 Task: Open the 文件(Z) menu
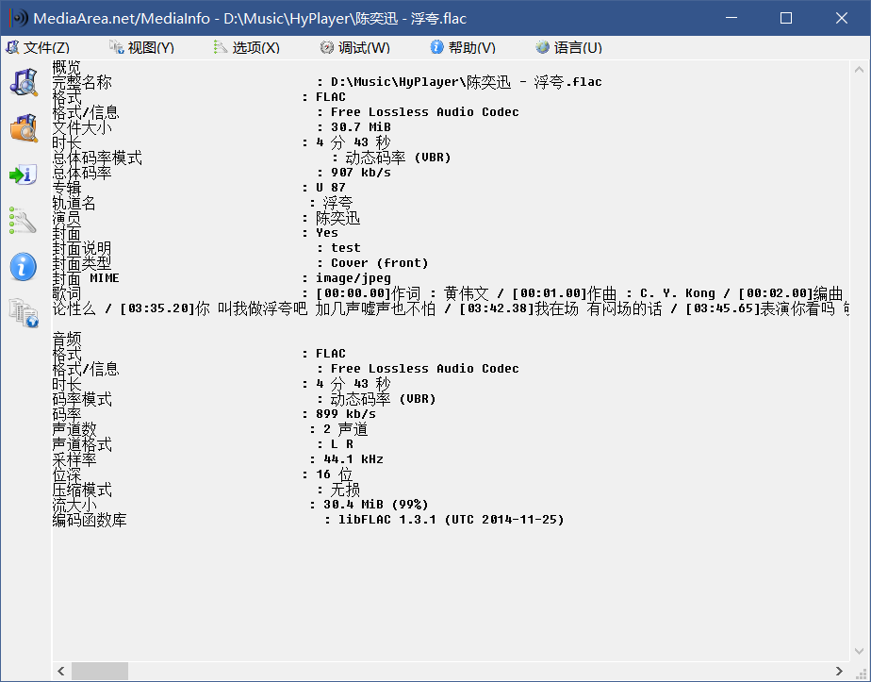tap(44, 46)
